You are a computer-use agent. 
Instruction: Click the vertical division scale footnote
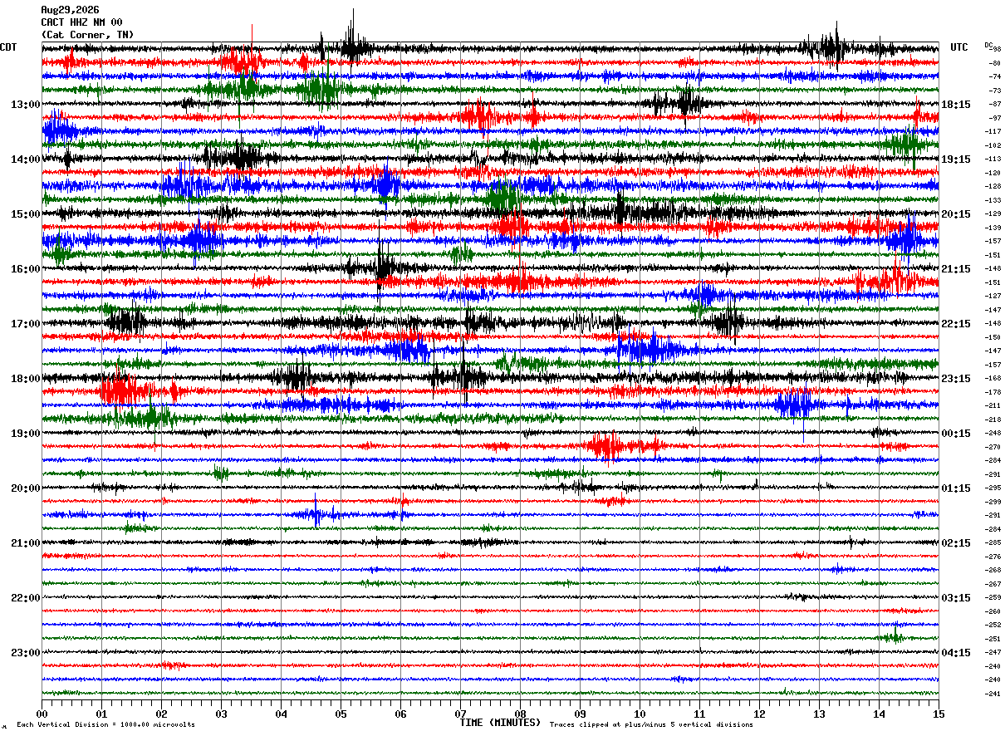pyautogui.click(x=105, y=724)
